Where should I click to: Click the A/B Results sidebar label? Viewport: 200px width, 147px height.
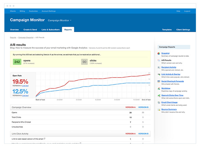(x=166, y=60)
